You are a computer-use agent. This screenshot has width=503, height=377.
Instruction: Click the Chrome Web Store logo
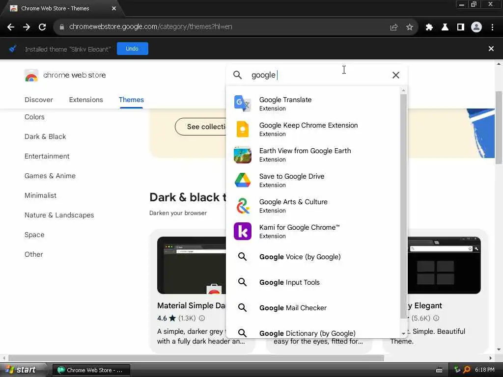coord(31,75)
